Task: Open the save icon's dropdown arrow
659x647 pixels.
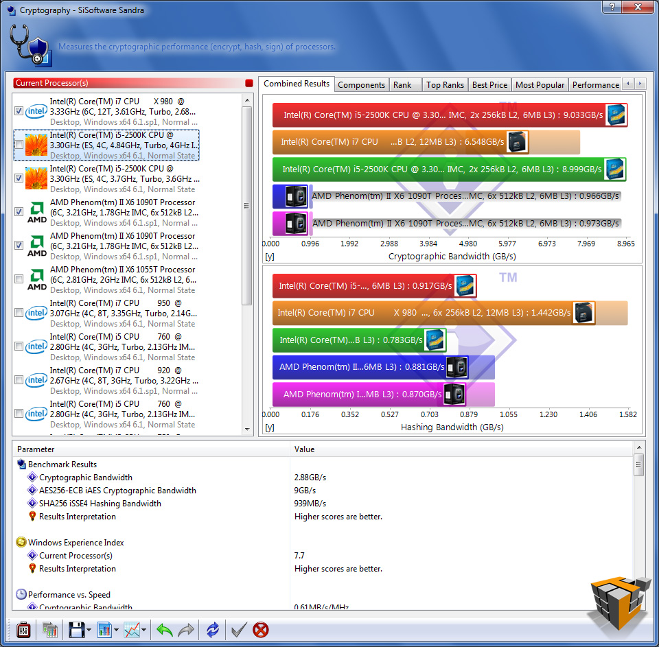Action: click(x=89, y=631)
